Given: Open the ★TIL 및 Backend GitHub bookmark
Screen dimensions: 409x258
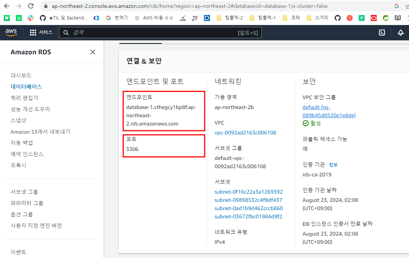Looking at the screenshot, I should [63, 18].
